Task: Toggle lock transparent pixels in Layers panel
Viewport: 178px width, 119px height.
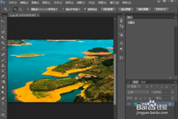Action: pos(136,98)
